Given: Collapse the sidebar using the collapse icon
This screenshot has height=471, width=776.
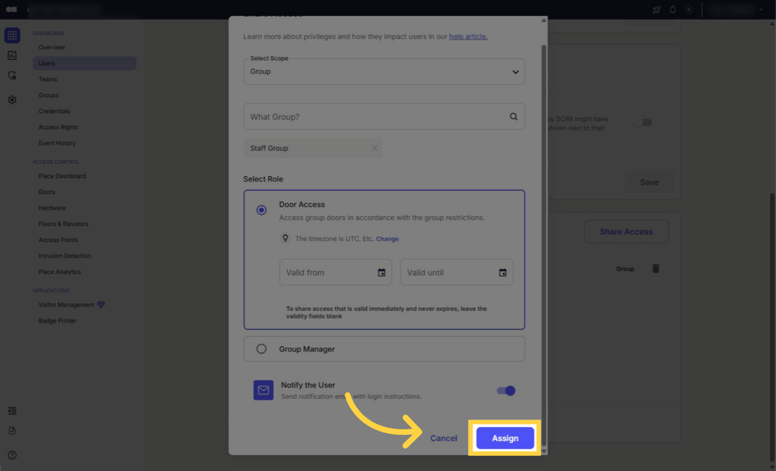Looking at the screenshot, I should pyautogui.click(x=12, y=410).
